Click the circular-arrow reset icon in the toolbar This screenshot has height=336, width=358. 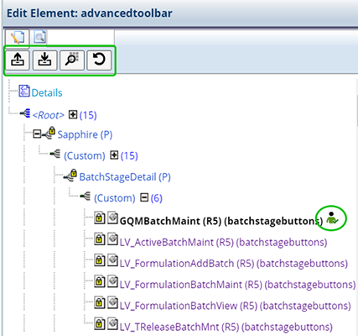99,60
